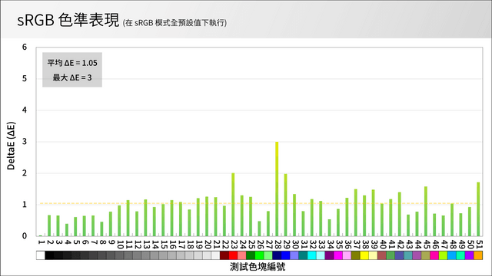Click the orange swatch under patch 51
The height and width of the screenshot is (276, 492).
pos(478,255)
